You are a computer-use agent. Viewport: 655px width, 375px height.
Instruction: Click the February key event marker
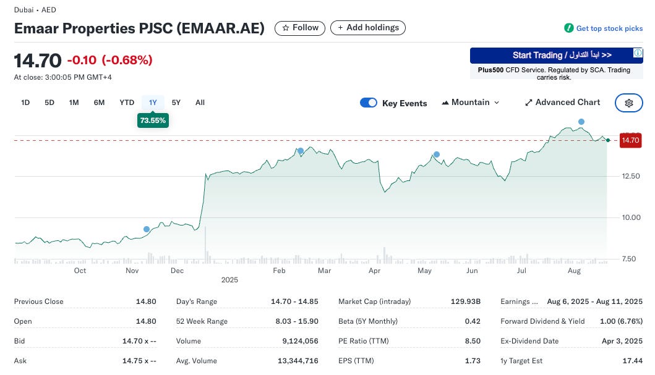301,151
